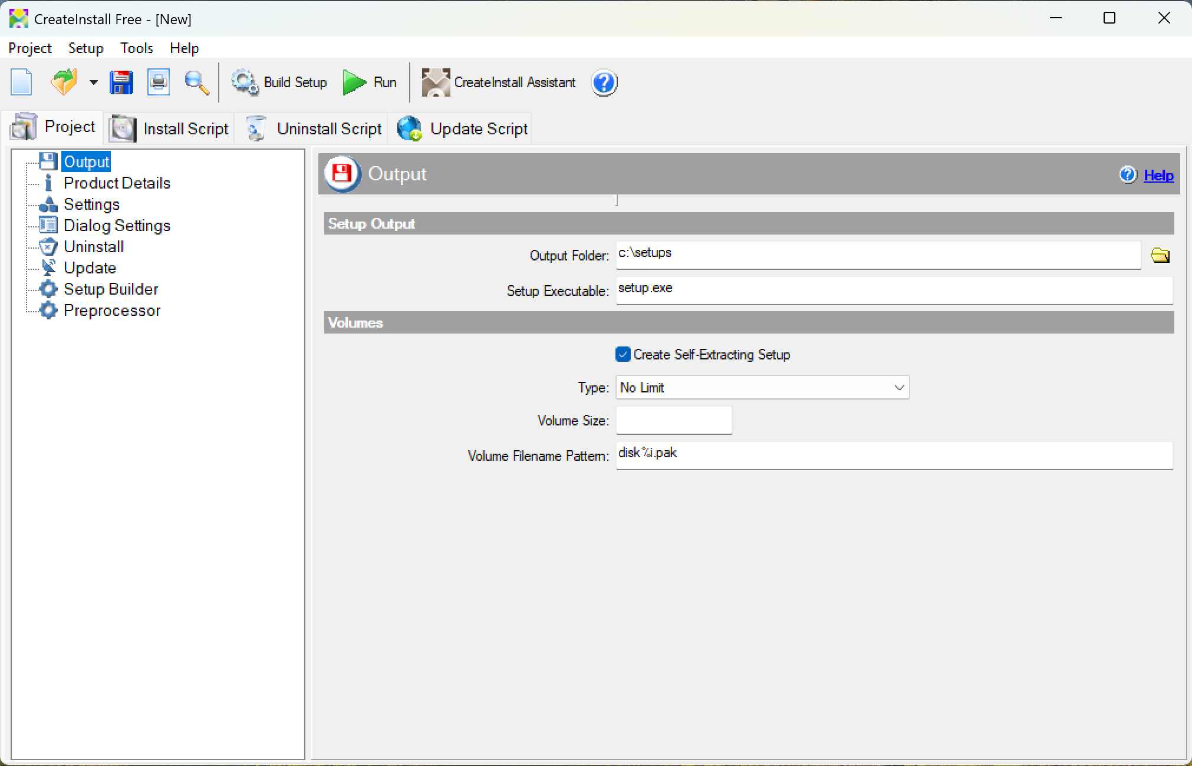Click the Output floppy icon in tree
Viewport: 1192px width, 766px height.
48,161
